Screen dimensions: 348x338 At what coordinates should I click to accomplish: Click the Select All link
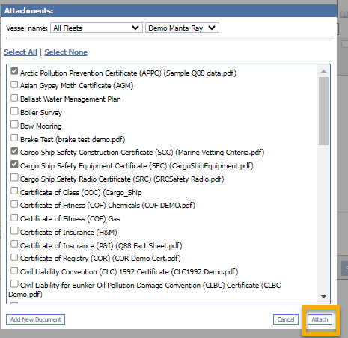pos(20,52)
